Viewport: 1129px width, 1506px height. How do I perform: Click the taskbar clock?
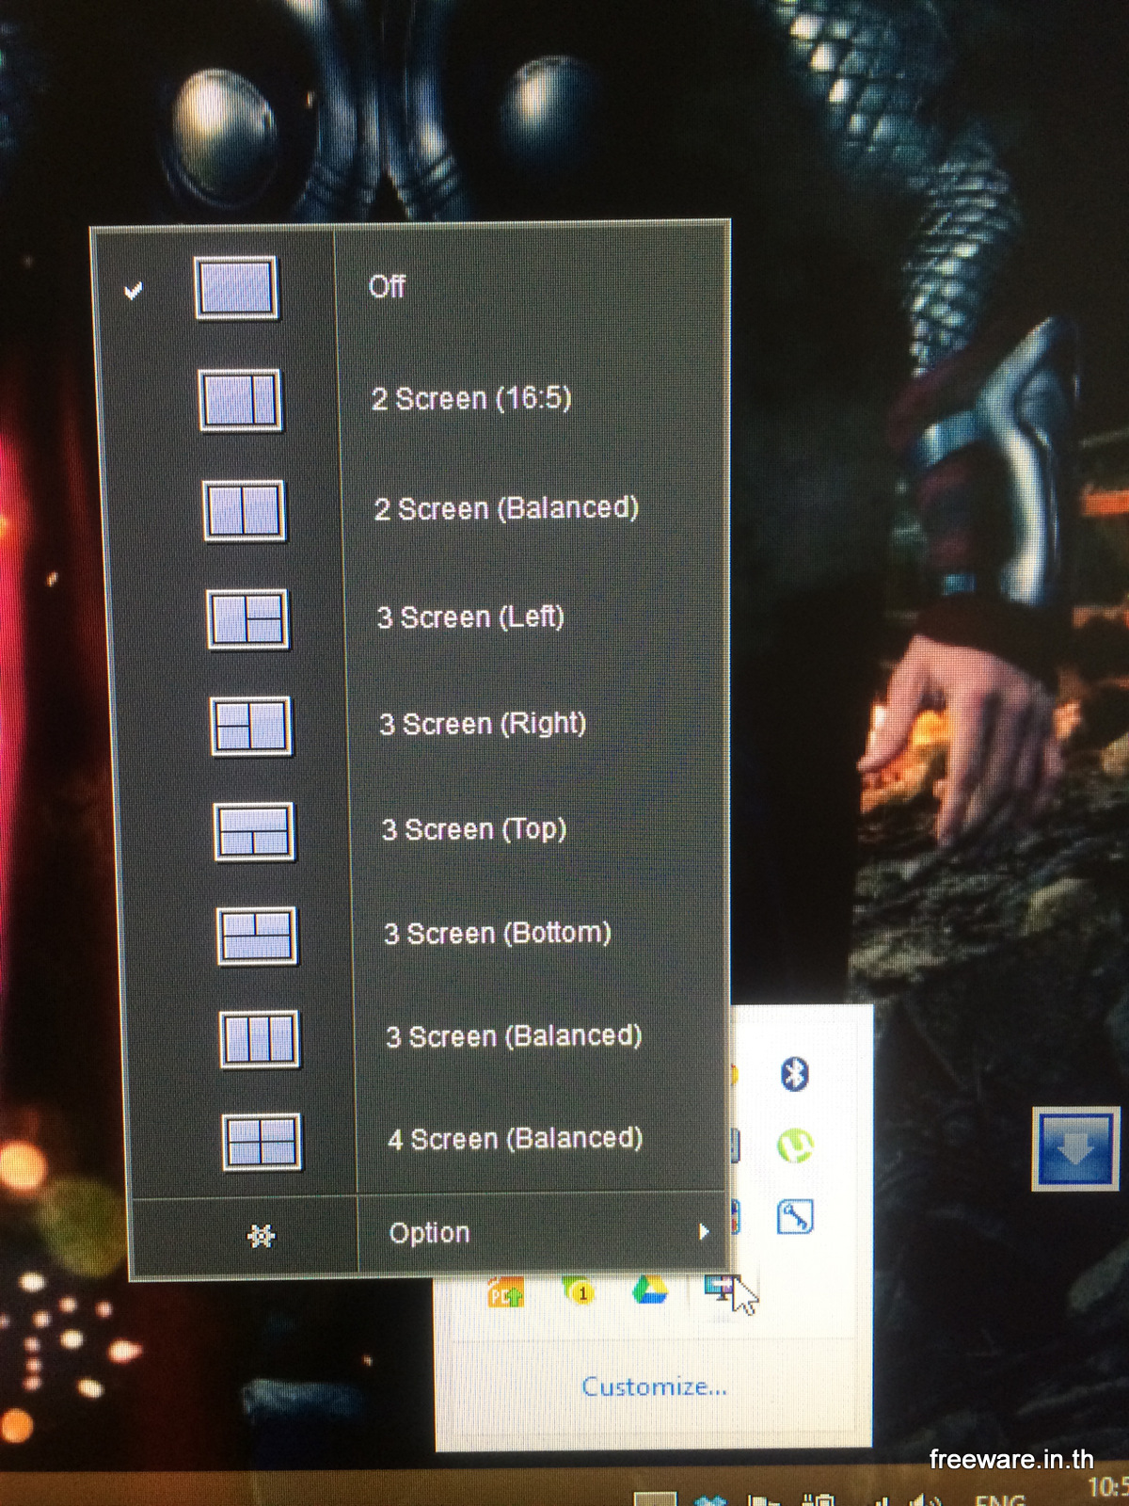point(1108,1490)
